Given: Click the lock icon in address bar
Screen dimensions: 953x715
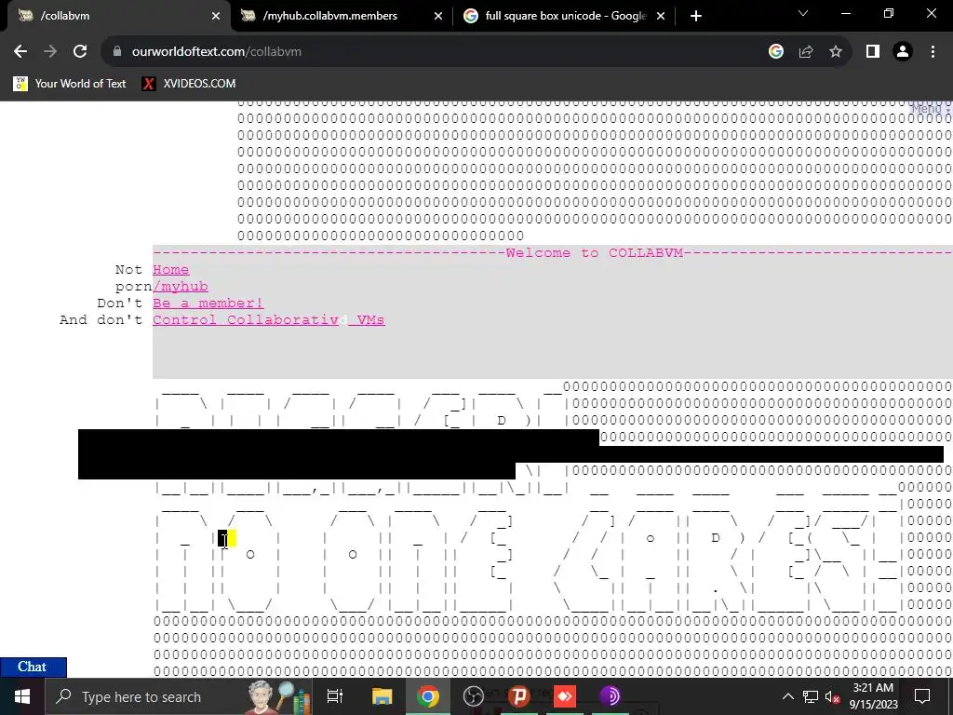Looking at the screenshot, I should (117, 52).
